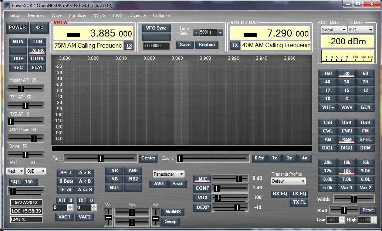Decrease tune step with minus button

(196, 32)
